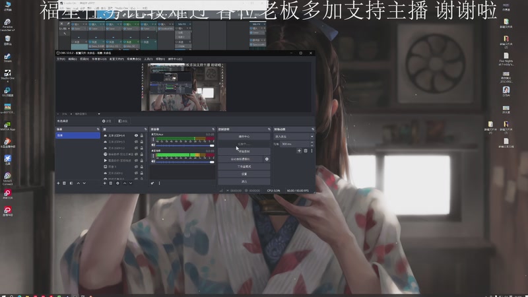This screenshot has height=297, width=528.
Task: Adjust first mixer channel volume slider
Action: (x=185, y=145)
